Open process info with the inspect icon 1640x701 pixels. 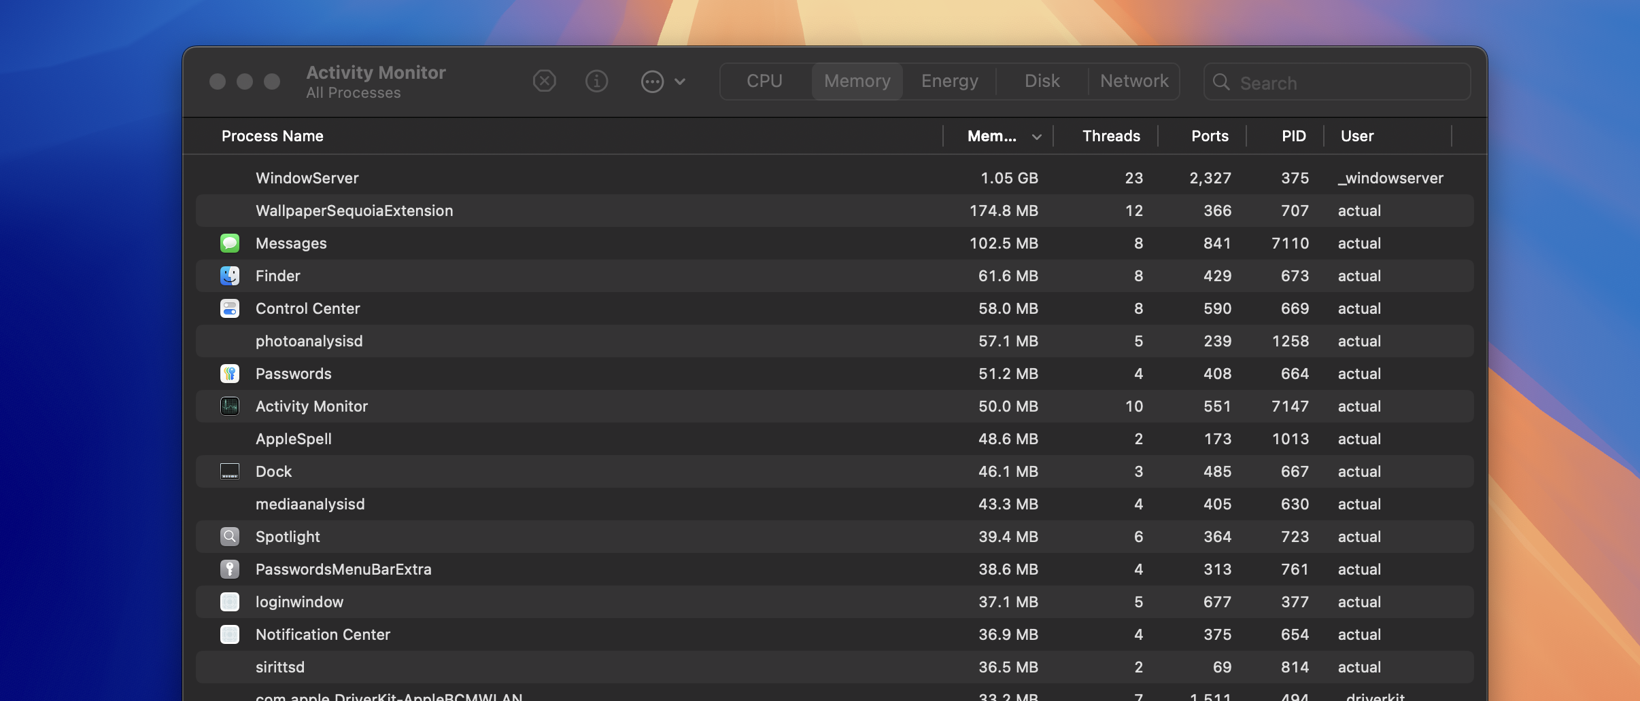pos(596,82)
